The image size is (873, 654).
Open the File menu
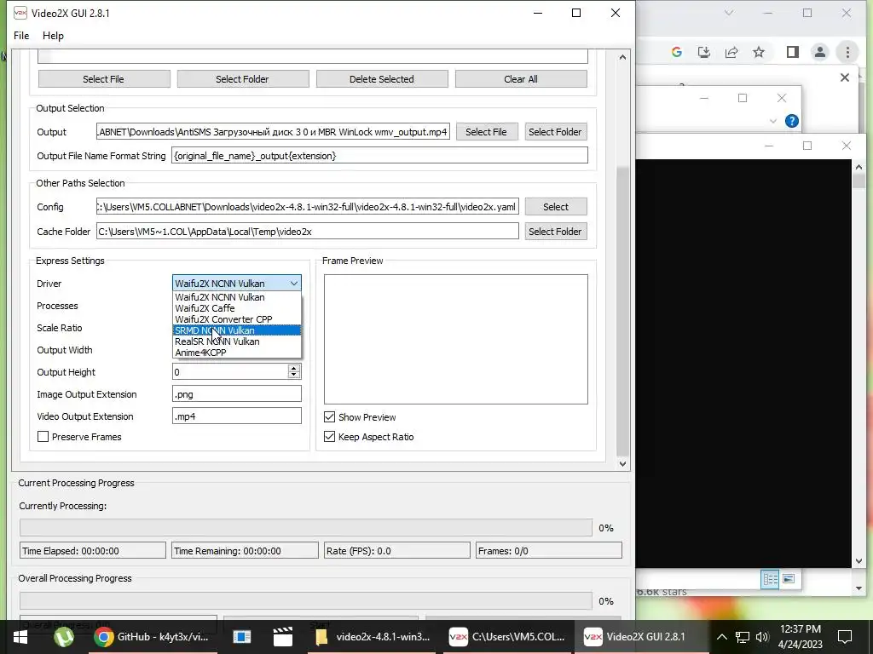click(21, 36)
